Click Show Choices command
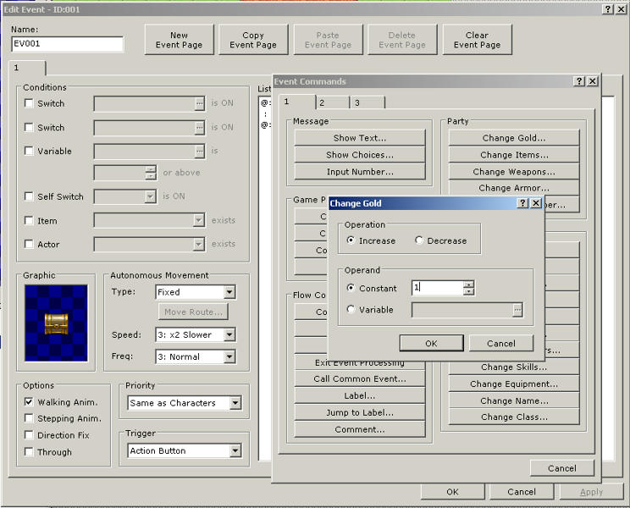The height and width of the screenshot is (508, 630). tap(360, 155)
